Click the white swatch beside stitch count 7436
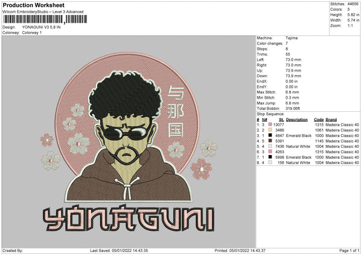The height and width of the screenshot is (255, 362). click(x=270, y=146)
